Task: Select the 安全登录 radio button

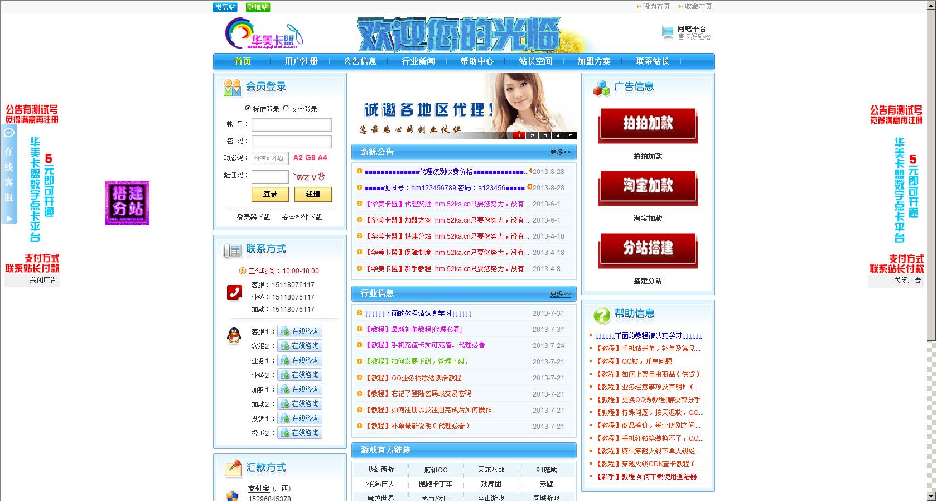Action: pyautogui.click(x=286, y=109)
